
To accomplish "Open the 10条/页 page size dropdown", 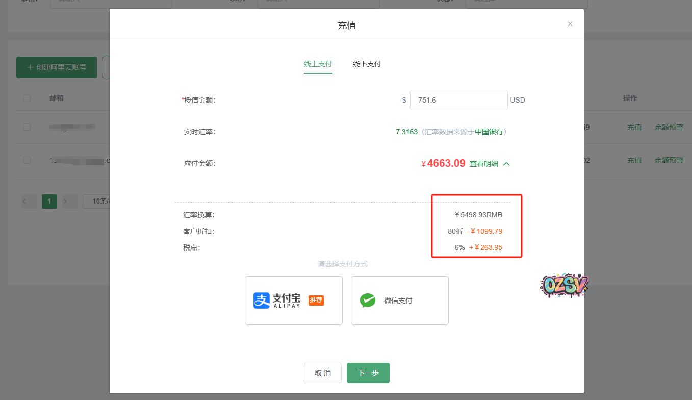I will [x=97, y=202].
